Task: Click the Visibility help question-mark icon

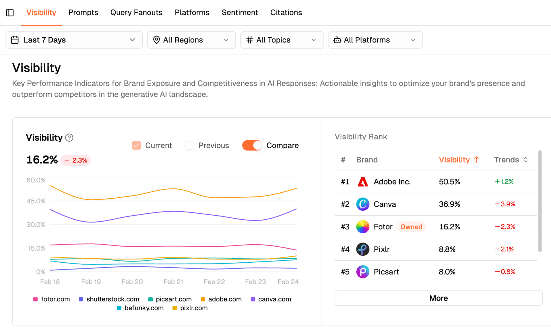Action: pyautogui.click(x=69, y=138)
